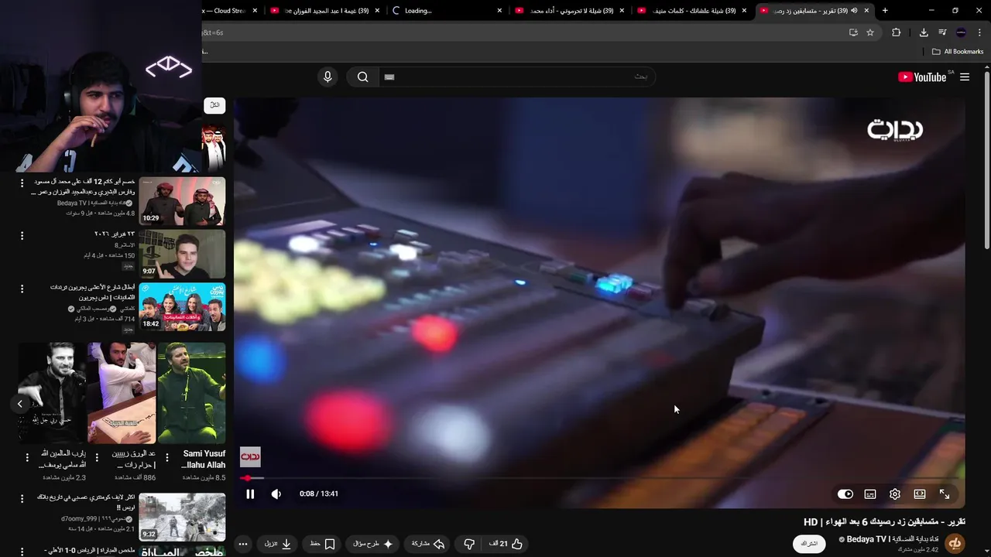Go to the YouTube home logo
This screenshot has height=557, width=991.
point(922,77)
